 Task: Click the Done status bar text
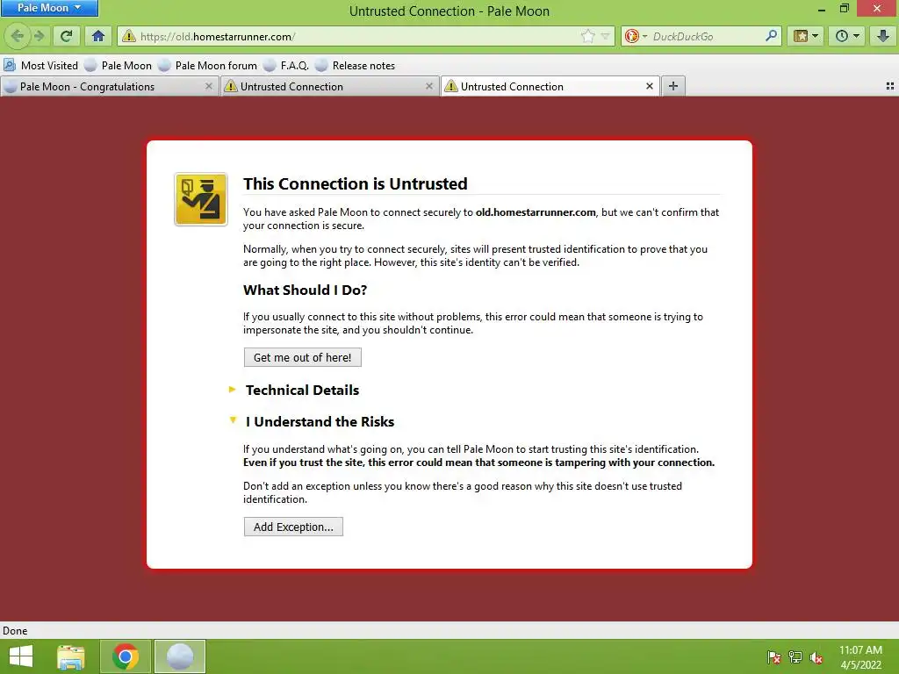(x=15, y=630)
